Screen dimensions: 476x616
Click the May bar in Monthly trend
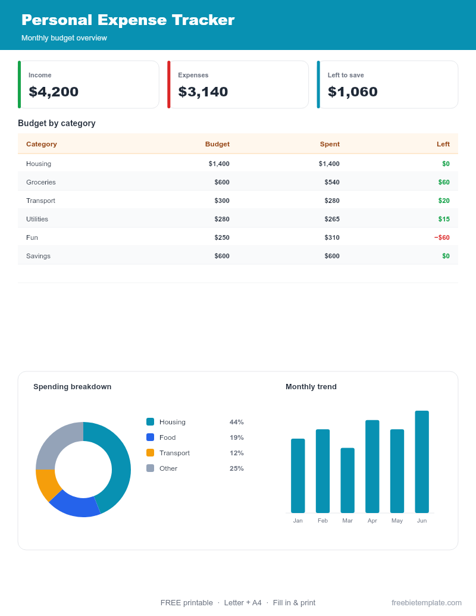(397, 471)
